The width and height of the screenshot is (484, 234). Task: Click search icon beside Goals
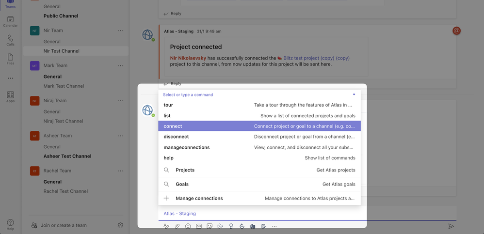166,184
